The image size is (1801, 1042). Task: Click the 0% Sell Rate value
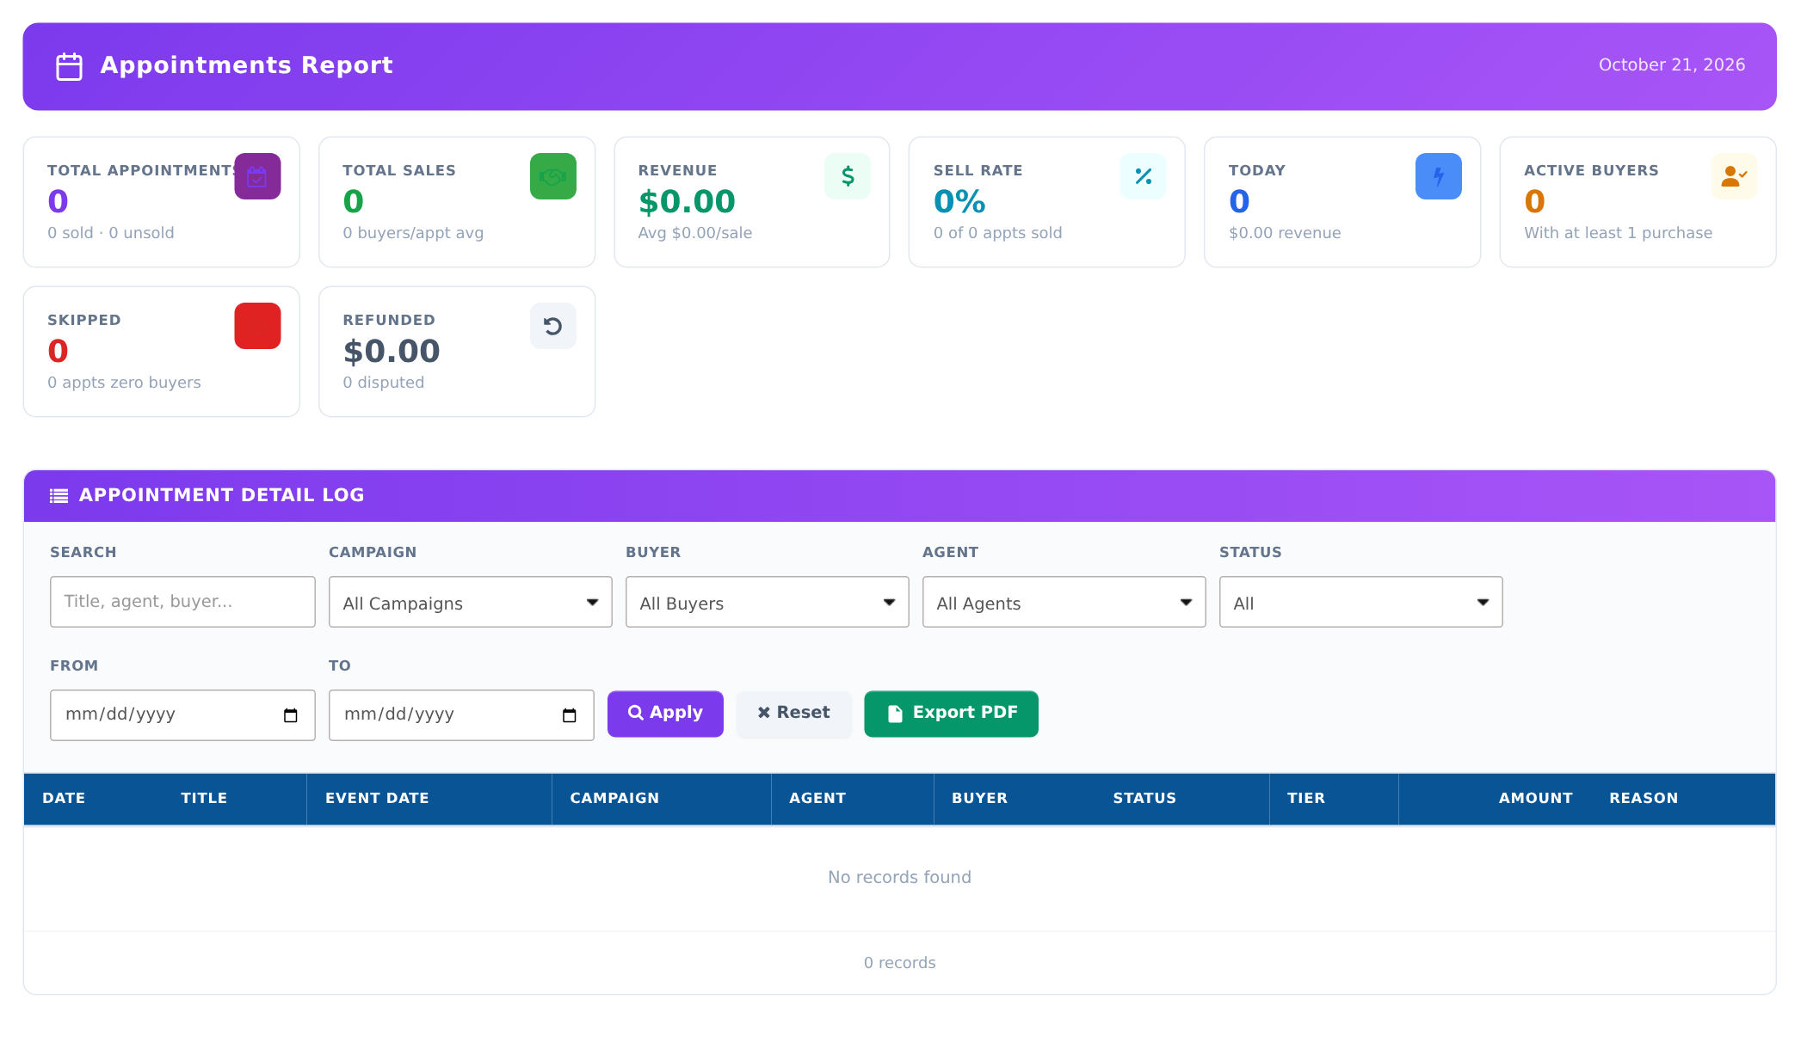[x=959, y=202]
